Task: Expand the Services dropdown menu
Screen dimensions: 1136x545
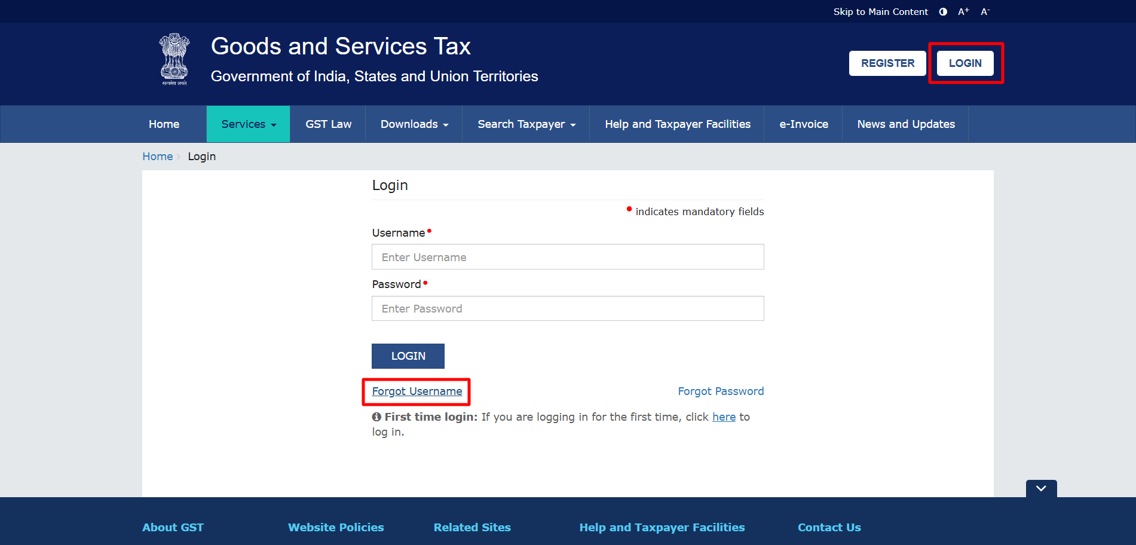Action: click(249, 124)
